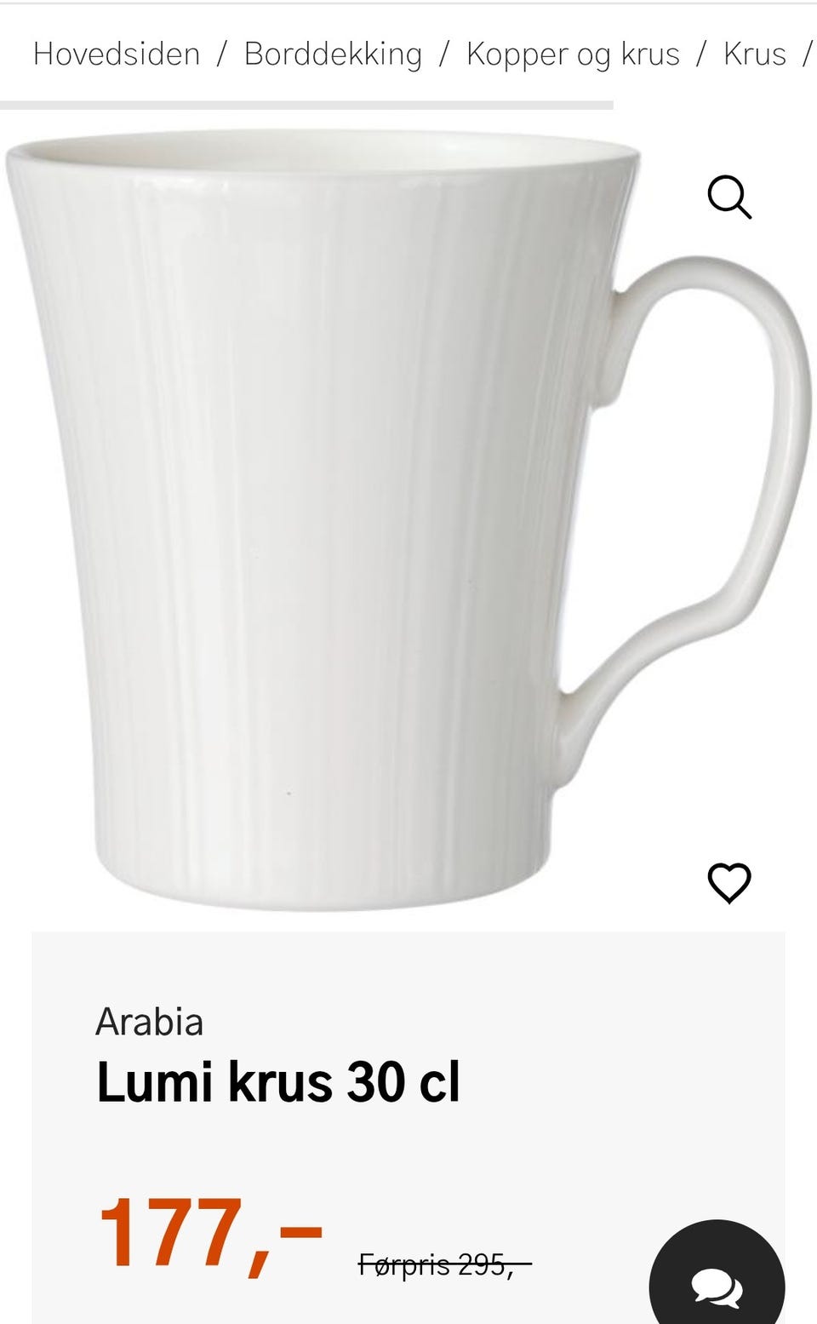Navigate to Kopper og krus breadcrumb
Image resolution: width=817 pixels, height=1324 pixels.
tap(573, 54)
